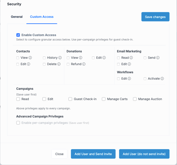Screen dimensions: 177x165
Task: Open info icon beside Donations Refund
Action: (x=84, y=64)
